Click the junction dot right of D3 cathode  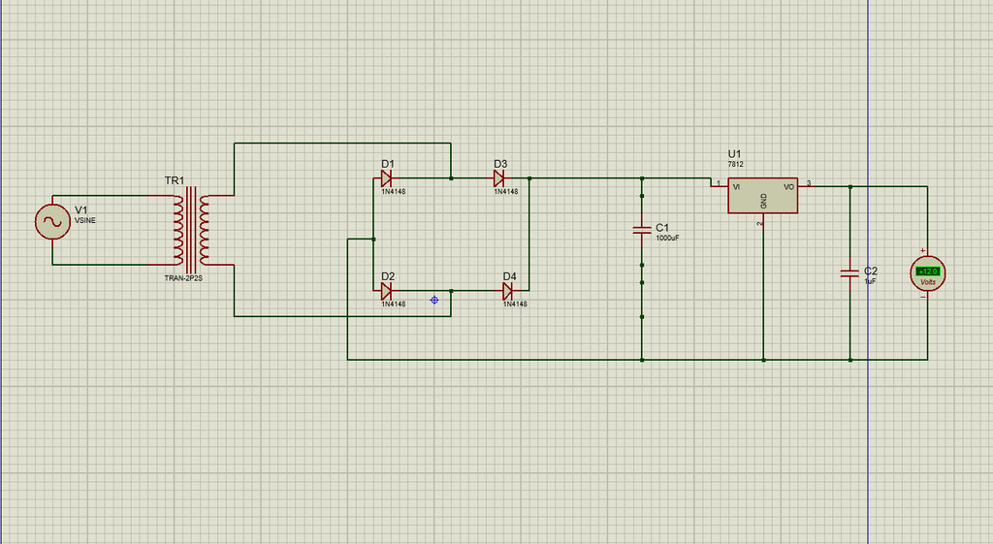tap(529, 178)
